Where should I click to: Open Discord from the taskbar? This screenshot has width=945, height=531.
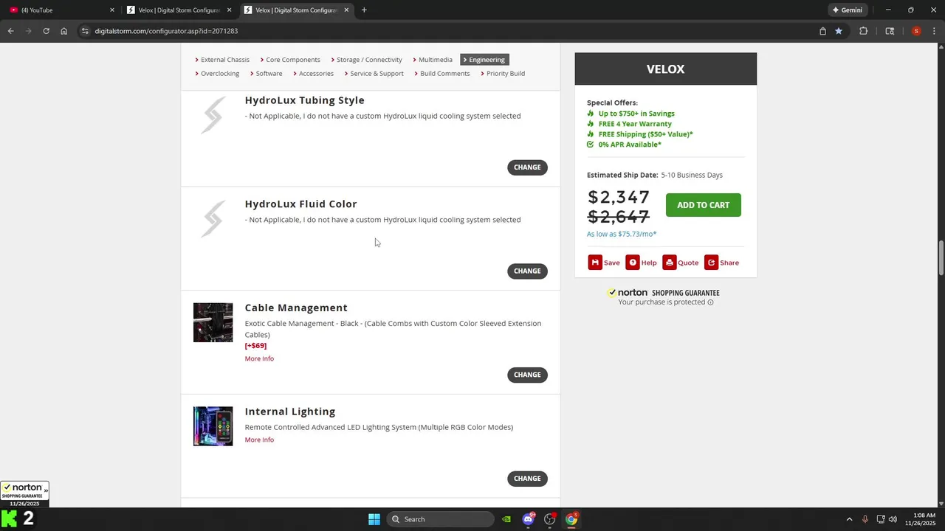(x=528, y=519)
